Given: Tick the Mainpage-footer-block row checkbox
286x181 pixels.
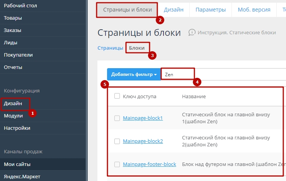Looking at the screenshot, I should click(117, 164).
